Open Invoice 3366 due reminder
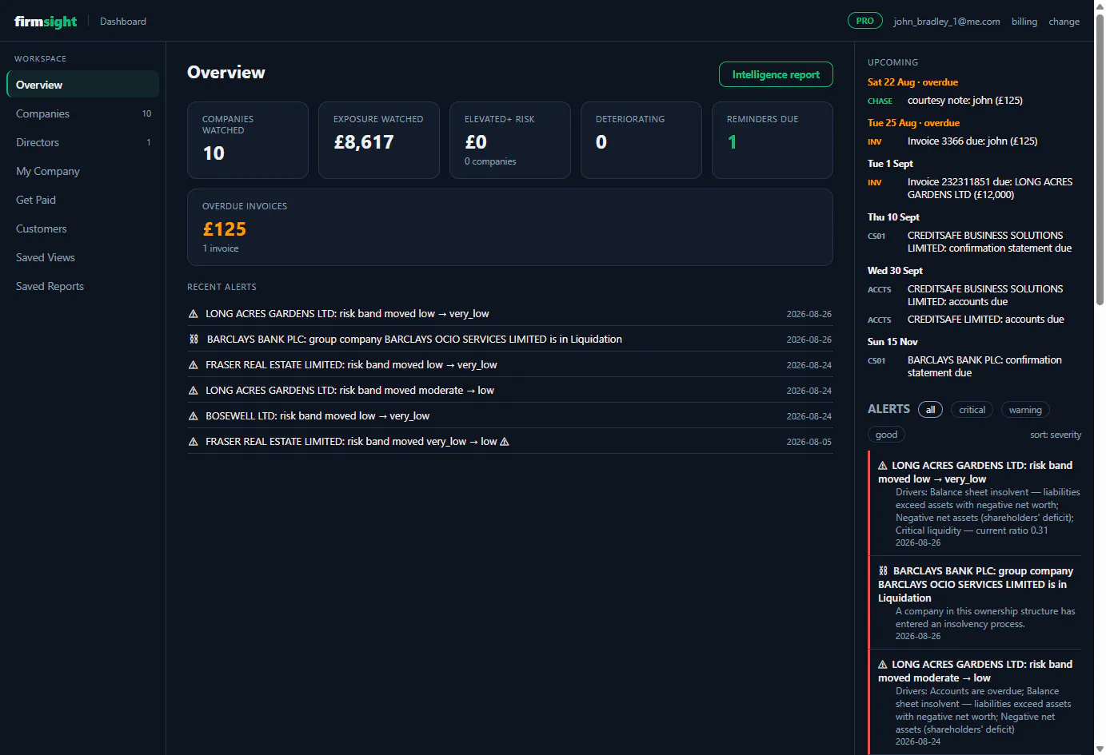 (x=974, y=141)
